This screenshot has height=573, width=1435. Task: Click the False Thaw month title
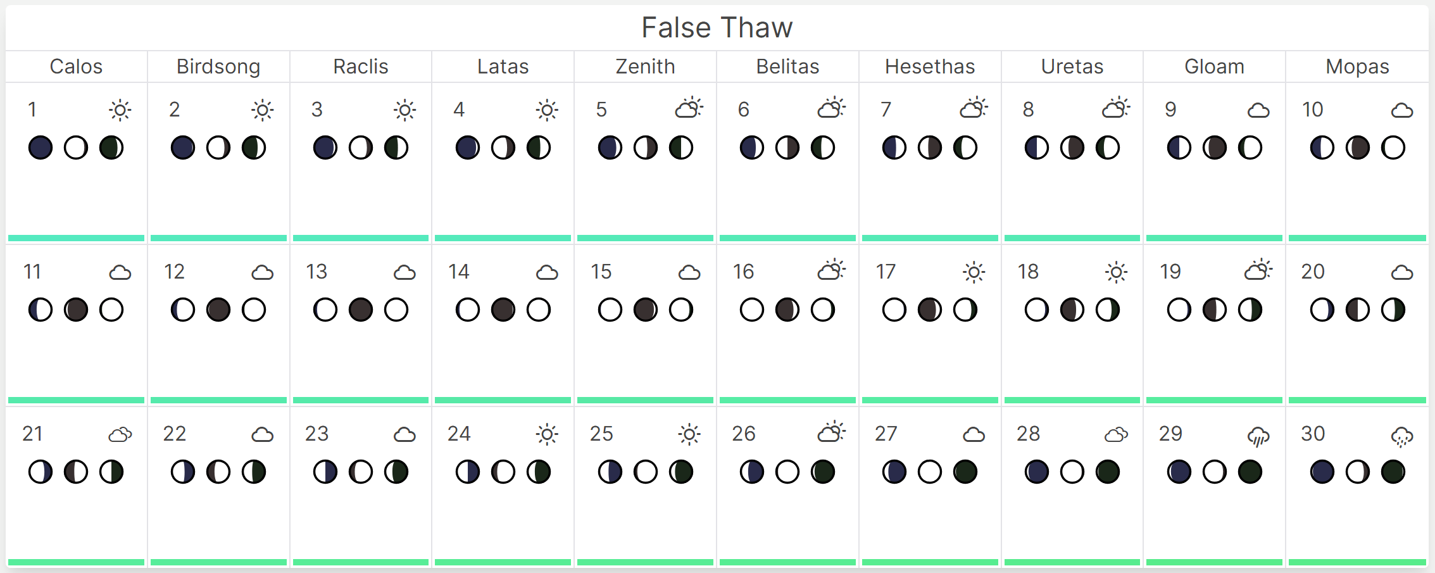pyautogui.click(x=717, y=28)
